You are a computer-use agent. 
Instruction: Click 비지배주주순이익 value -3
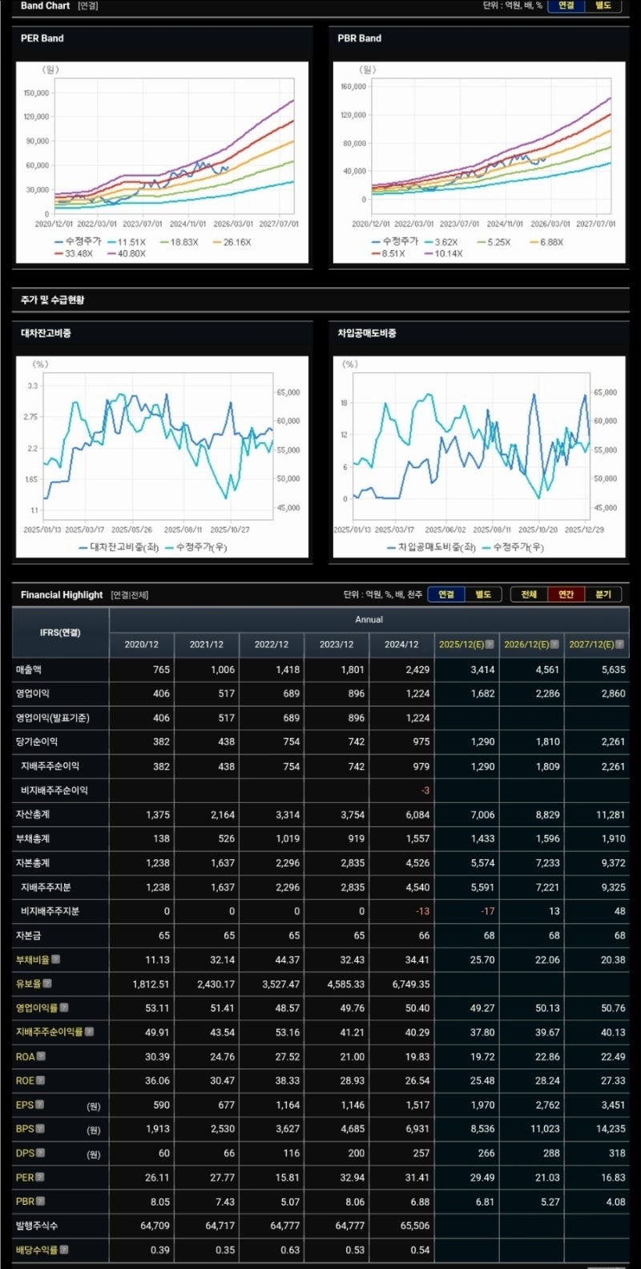pos(425,791)
